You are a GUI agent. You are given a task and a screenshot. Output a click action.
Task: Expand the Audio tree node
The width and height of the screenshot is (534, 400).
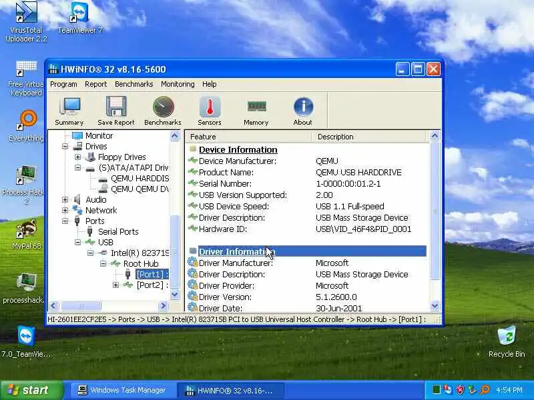point(65,199)
